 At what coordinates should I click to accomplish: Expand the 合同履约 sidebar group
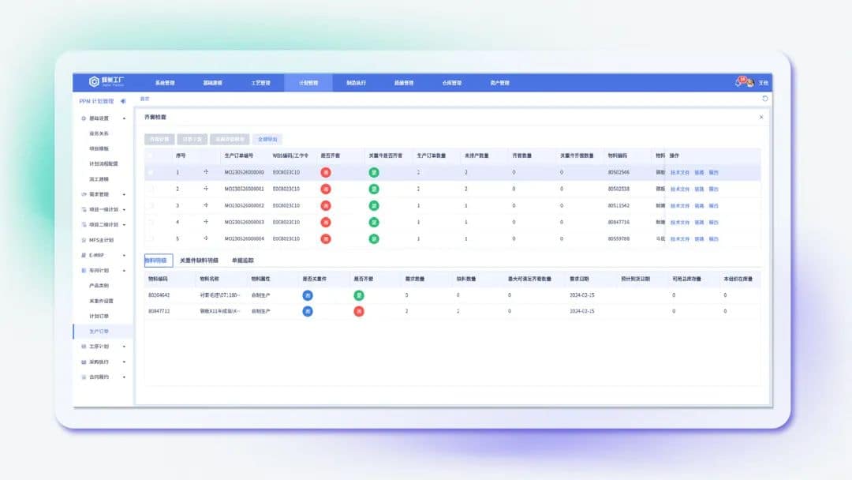click(124, 377)
